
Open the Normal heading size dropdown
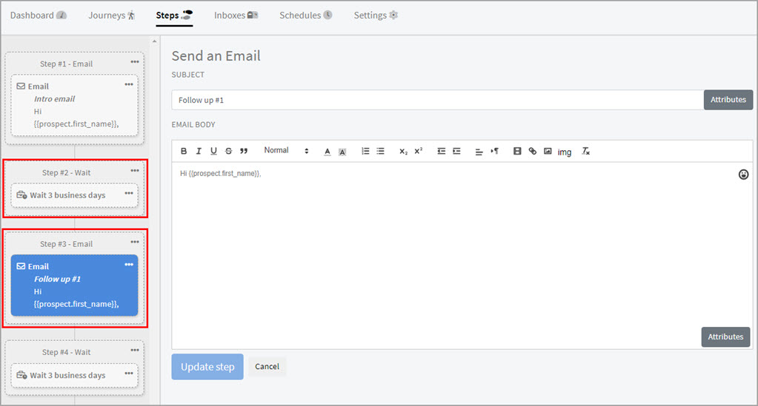pyautogui.click(x=286, y=151)
